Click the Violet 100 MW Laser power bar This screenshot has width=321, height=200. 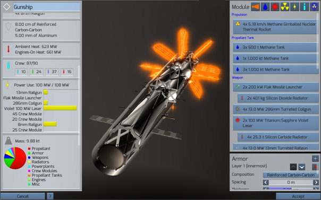tap(60, 108)
